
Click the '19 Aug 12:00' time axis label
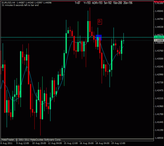(118, 143)
